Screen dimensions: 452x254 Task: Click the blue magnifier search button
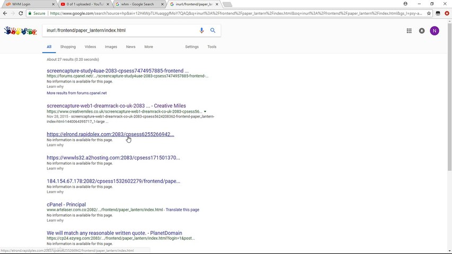[212, 30]
